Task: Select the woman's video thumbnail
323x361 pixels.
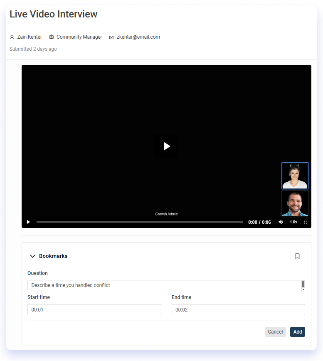Action: pos(295,176)
